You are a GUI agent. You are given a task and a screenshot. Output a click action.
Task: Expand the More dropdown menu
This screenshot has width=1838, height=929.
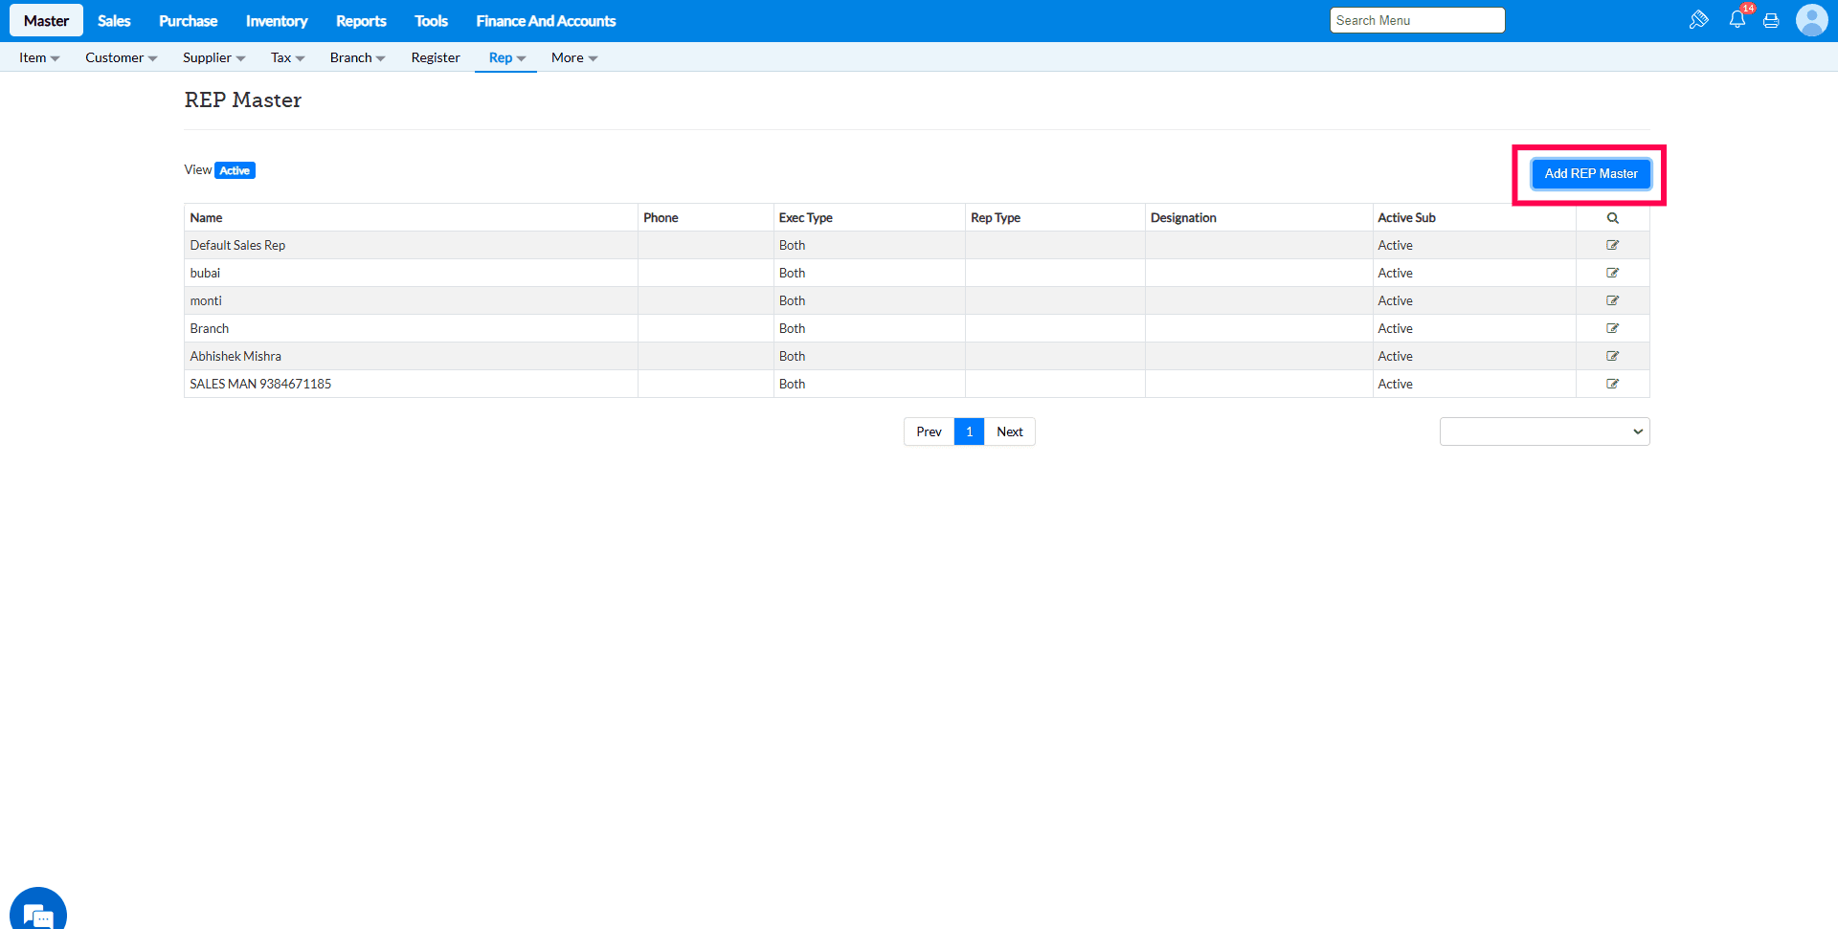(573, 58)
